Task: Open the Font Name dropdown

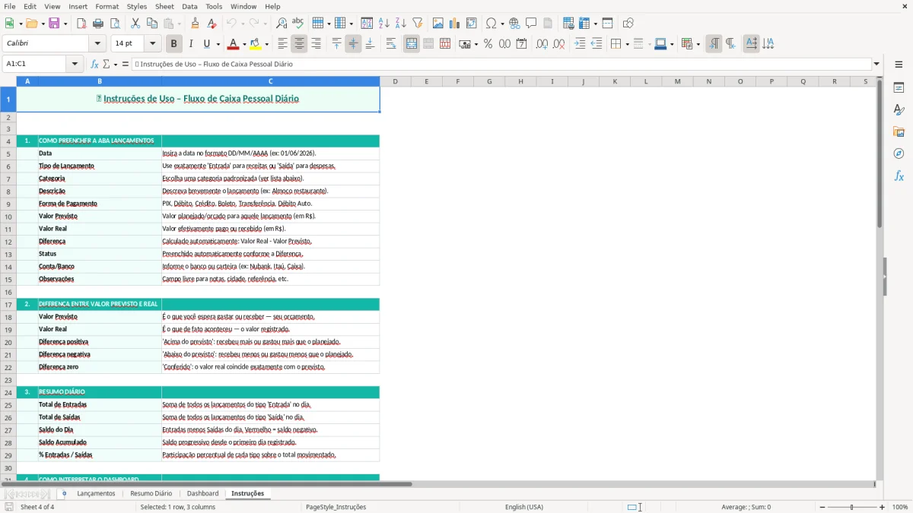Action: 97,44
